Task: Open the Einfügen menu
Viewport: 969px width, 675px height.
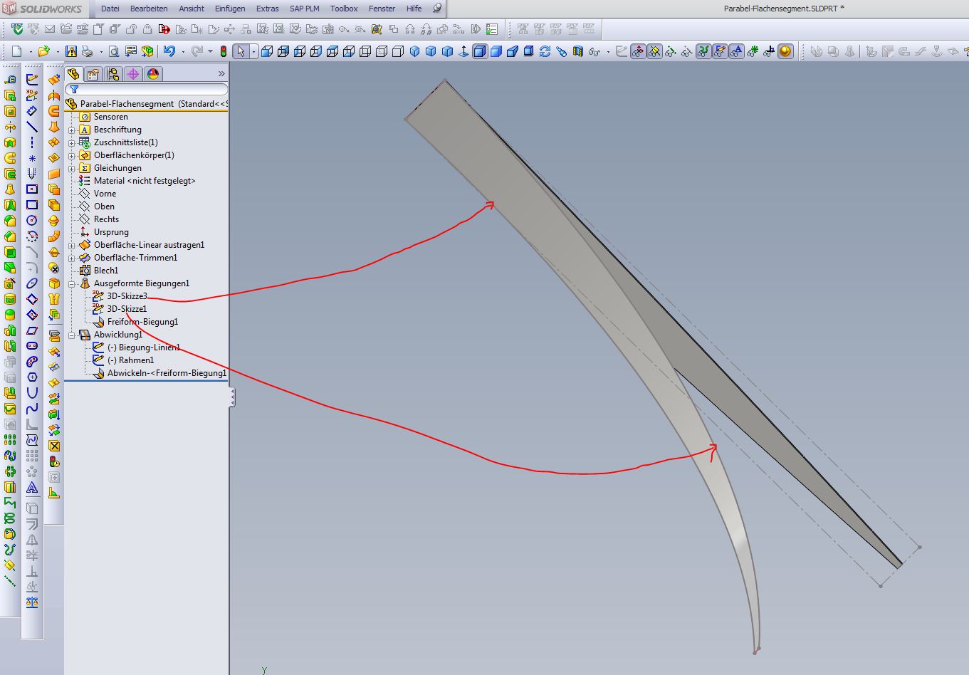Action: pyautogui.click(x=230, y=9)
